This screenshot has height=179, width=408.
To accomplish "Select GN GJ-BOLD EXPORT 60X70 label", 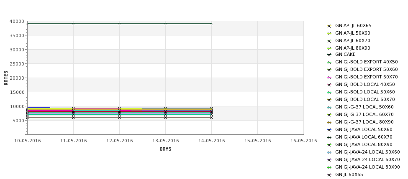I will (x=367, y=77).
